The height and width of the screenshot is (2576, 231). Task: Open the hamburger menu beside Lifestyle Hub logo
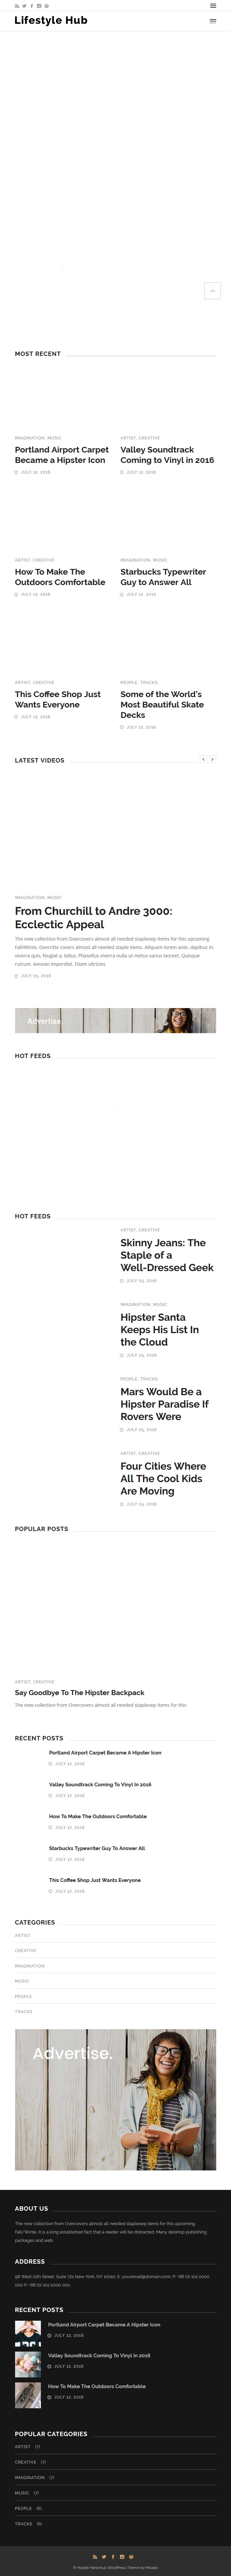[213, 21]
